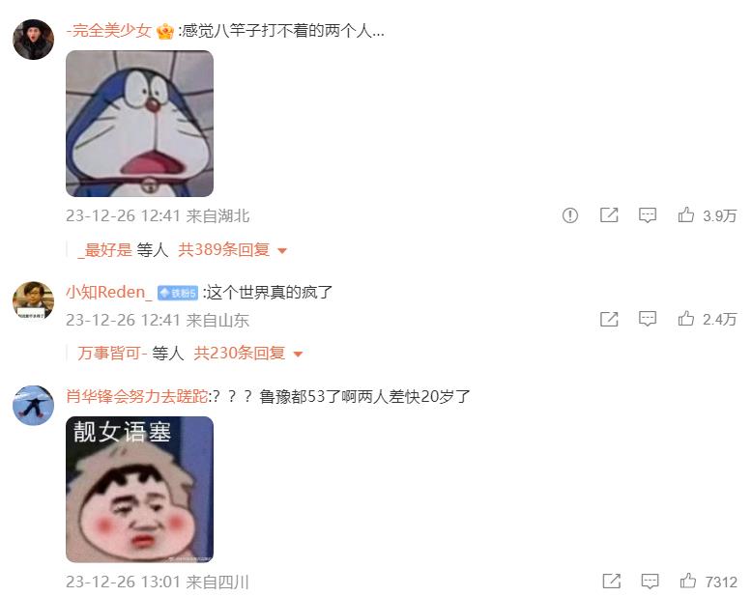752x597 pixels.
Task: Like the comment with 3.9万 likes
Action: point(686,214)
